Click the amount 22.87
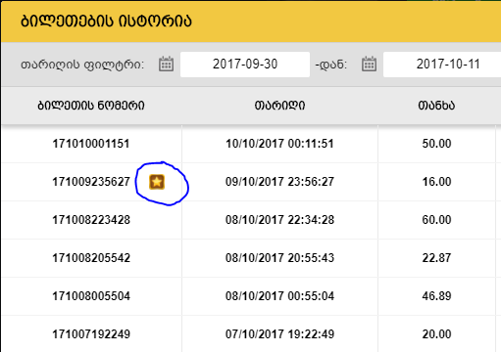The height and width of the screenshot is (352, 501). pyautogui.click(x=436, y=258)
